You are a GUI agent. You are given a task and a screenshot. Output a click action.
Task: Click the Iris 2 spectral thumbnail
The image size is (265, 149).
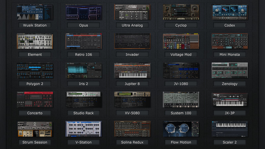(83, 71)
